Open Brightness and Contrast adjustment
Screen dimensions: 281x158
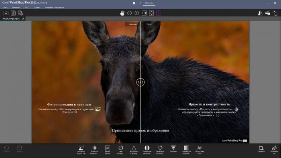94,150
